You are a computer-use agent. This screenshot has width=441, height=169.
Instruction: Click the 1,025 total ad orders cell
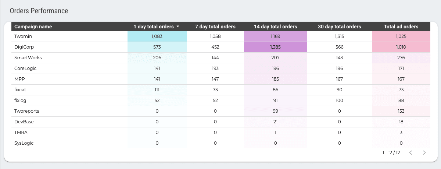point(401,36)
